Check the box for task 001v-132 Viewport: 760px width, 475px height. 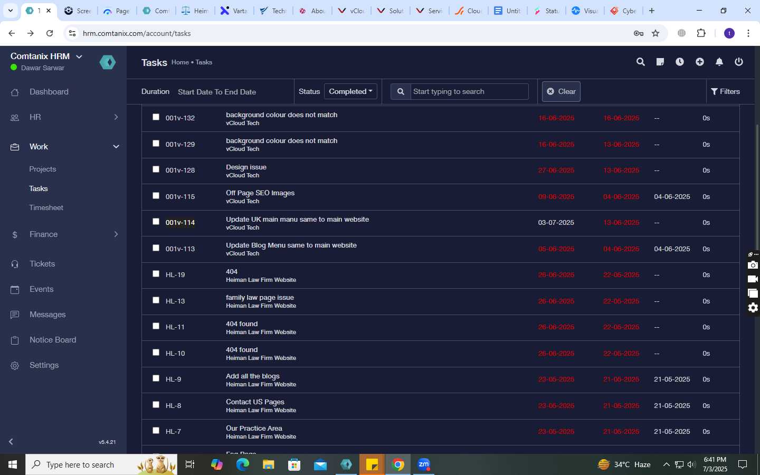coord(156,117)
